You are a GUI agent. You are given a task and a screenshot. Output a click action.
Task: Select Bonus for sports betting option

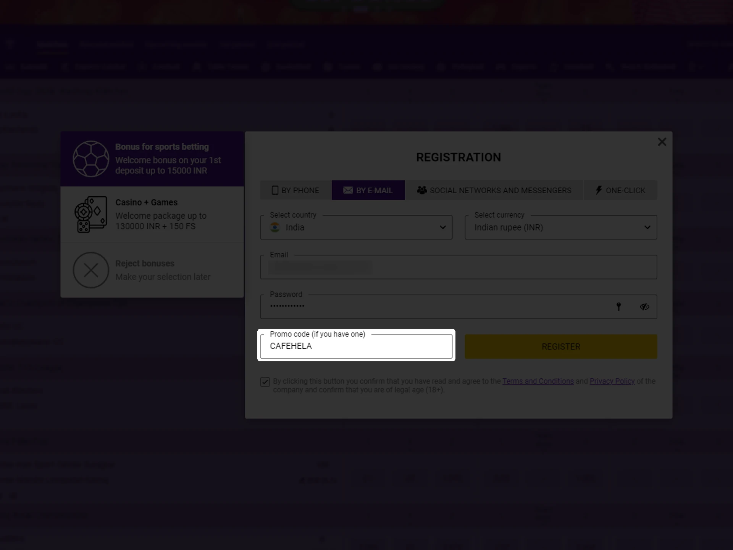[x=152, y=159]
